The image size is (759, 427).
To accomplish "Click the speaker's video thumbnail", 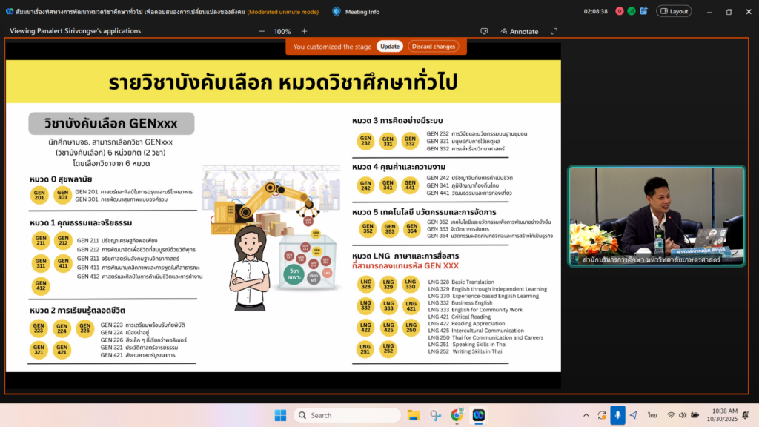I will (656, 216).
